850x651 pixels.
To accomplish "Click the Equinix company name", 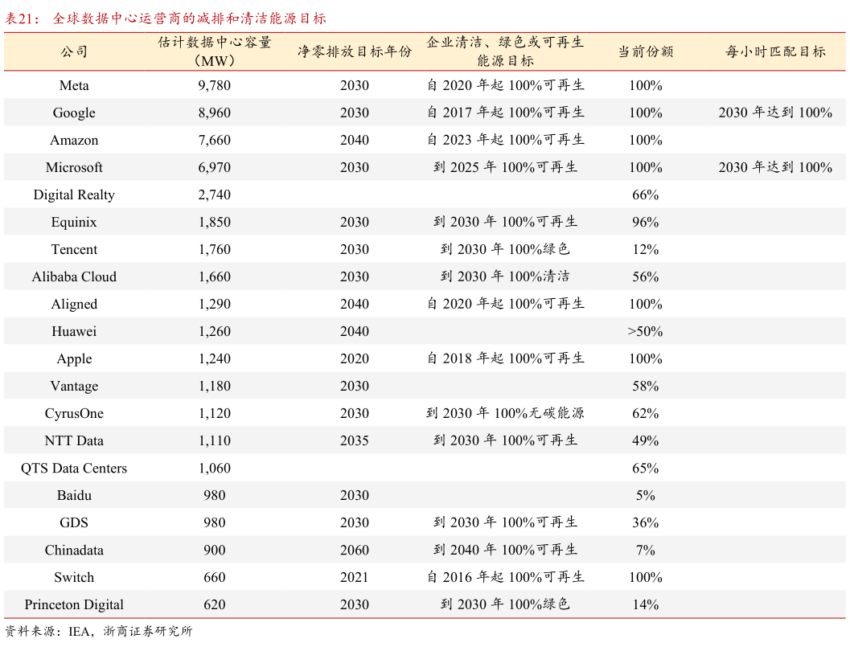I will click(74, 222).
